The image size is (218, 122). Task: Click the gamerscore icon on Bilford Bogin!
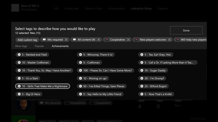pyautogui.click(x=142, y=86)
